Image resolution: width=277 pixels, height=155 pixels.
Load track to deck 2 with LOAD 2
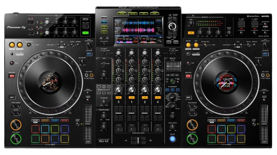pos(176,42)
